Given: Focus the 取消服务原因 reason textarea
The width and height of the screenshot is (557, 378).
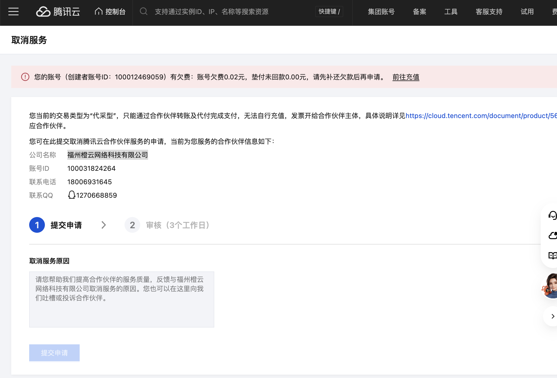Looking at the screenshot, I should (122, 299).
